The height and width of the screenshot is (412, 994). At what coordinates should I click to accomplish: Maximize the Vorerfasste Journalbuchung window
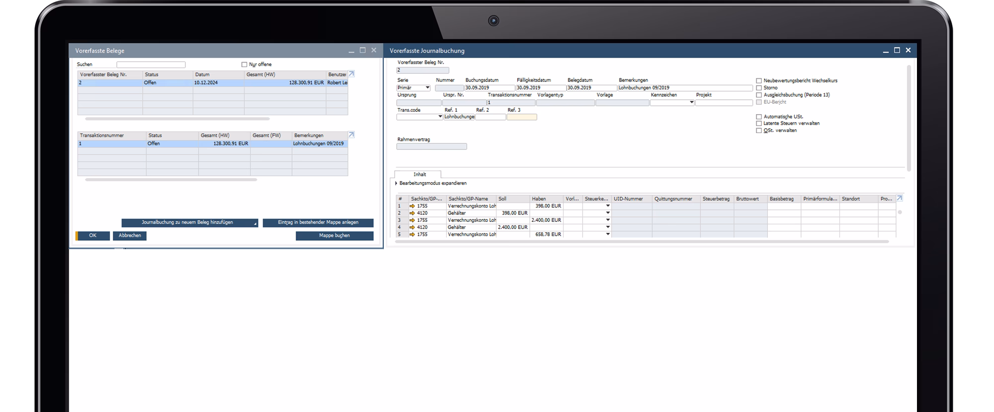(897, 50)
